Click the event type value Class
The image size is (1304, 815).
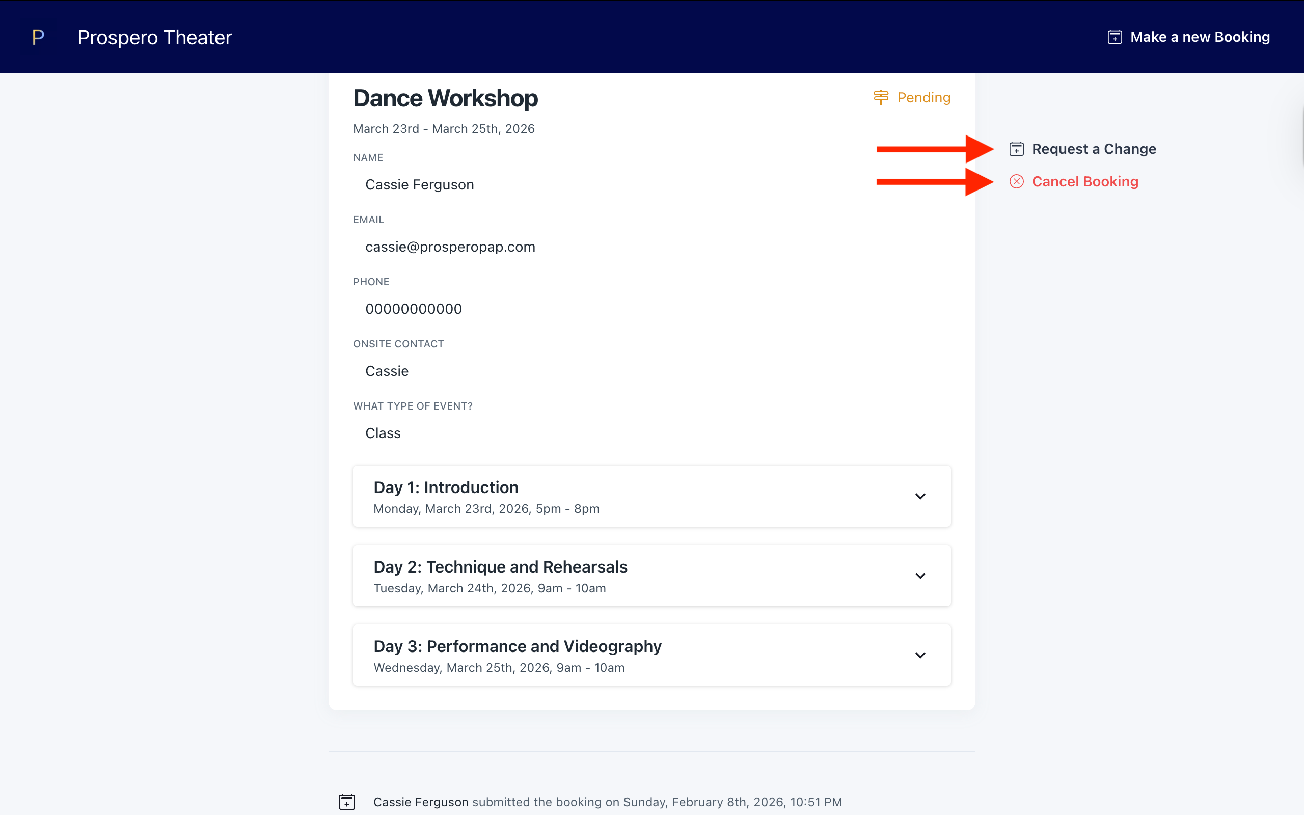(383, 433)
